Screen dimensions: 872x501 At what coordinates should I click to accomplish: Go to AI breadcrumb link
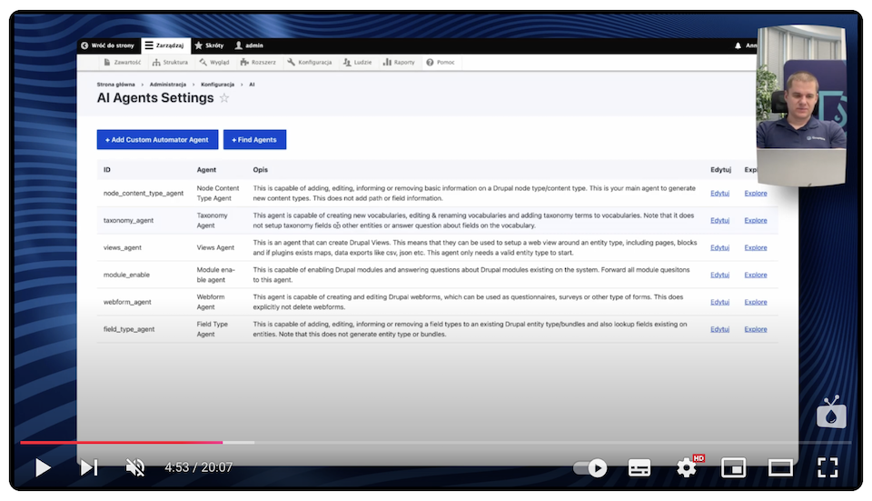[252, 85]
